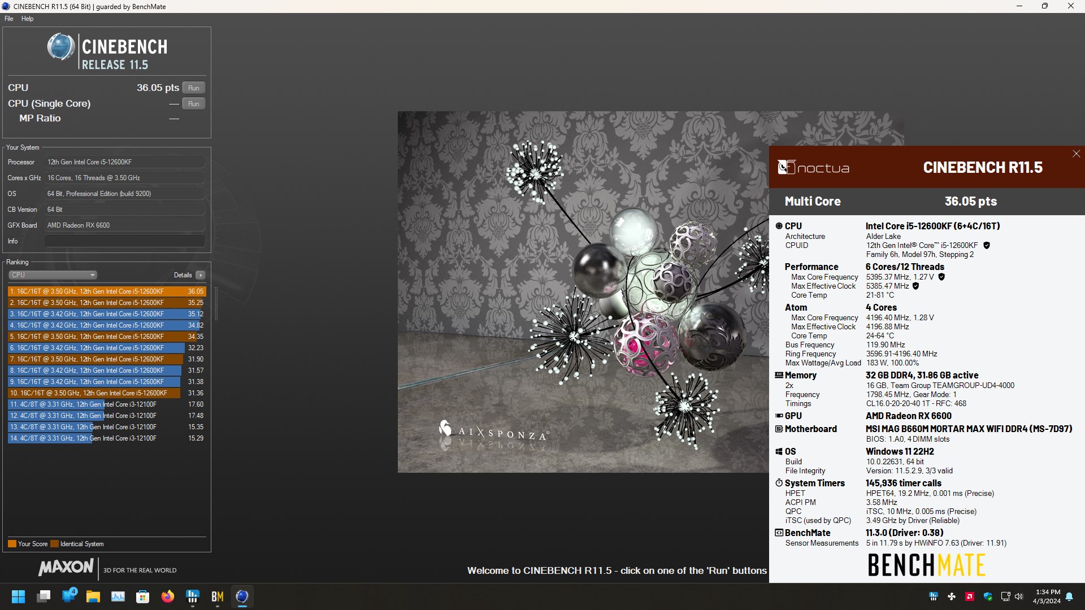Switch to BenchMate BM taskbar icon

point(218,596)
